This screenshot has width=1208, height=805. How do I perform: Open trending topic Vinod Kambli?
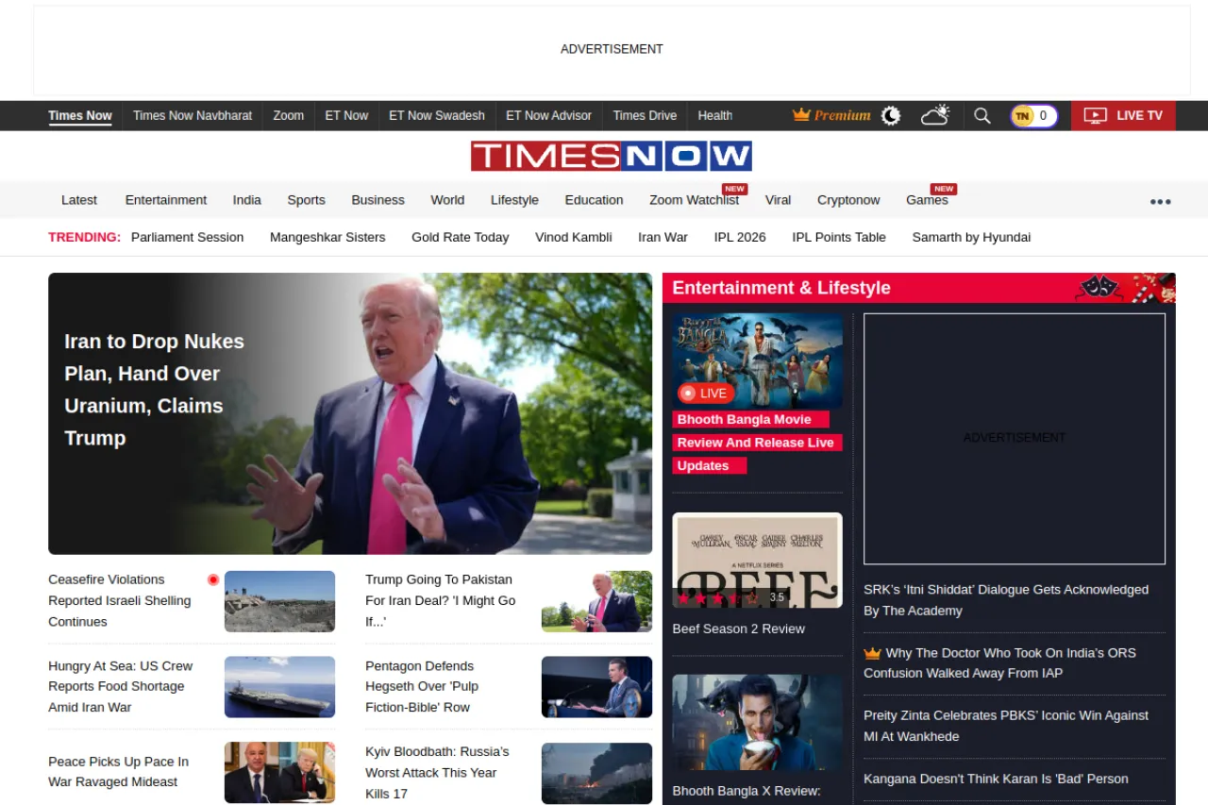tap(574, 238)
